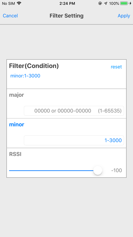Tap the minor:1-3000 condition text
This screenshot has width=133, height=237.
[x=25, y=76]
